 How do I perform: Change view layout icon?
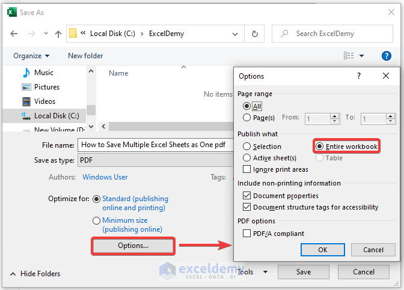[349, 56]
